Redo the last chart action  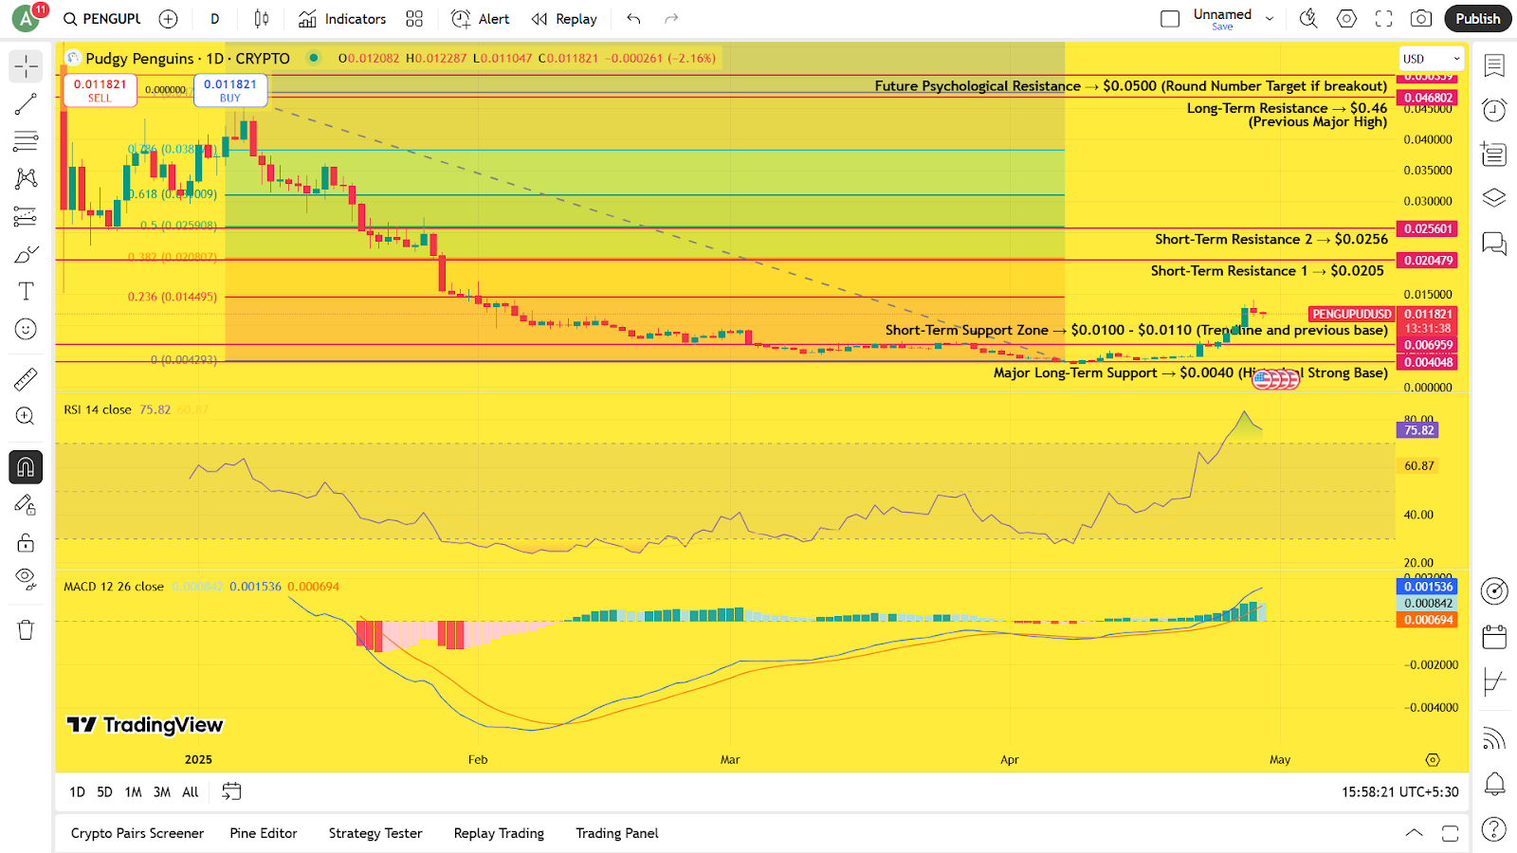tap(671, 19)
